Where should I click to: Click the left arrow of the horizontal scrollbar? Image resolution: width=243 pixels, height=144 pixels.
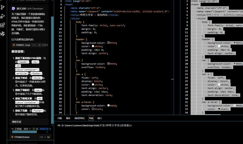[11, 132]
